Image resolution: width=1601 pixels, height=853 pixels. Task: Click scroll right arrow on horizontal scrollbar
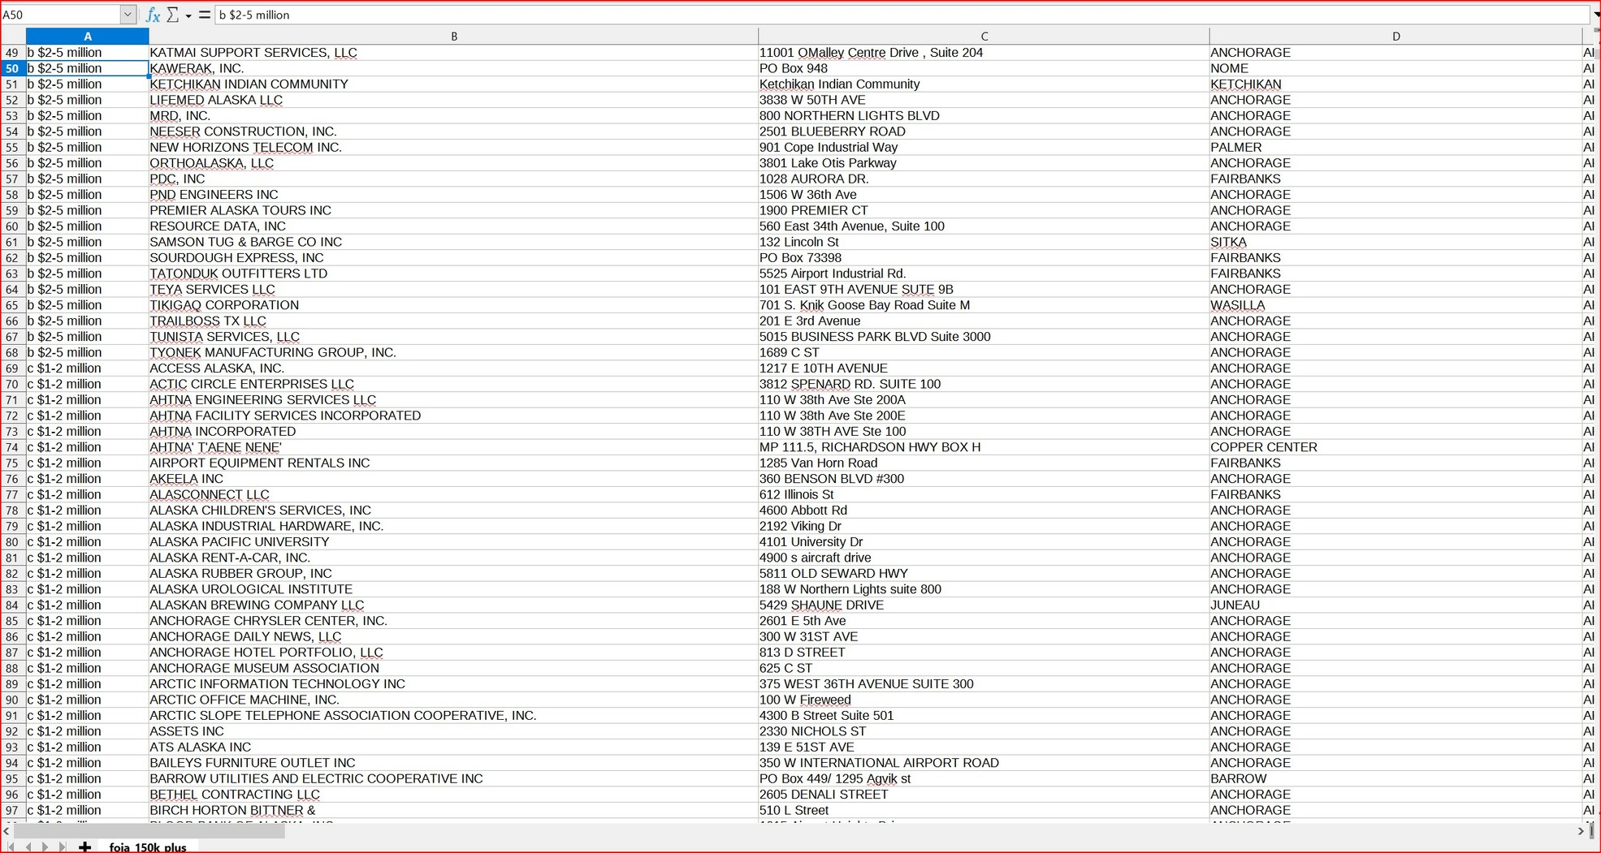click(x=1581, y=831)
